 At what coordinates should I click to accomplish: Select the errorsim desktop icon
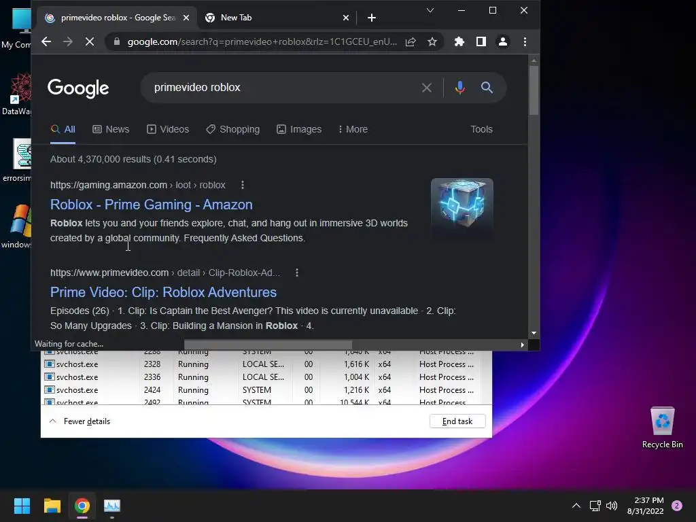click(x=17, y=160)
